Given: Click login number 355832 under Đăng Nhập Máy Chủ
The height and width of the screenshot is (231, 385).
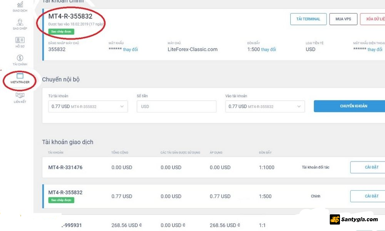Looking at the screenshot, I should (x=57, y=49).
